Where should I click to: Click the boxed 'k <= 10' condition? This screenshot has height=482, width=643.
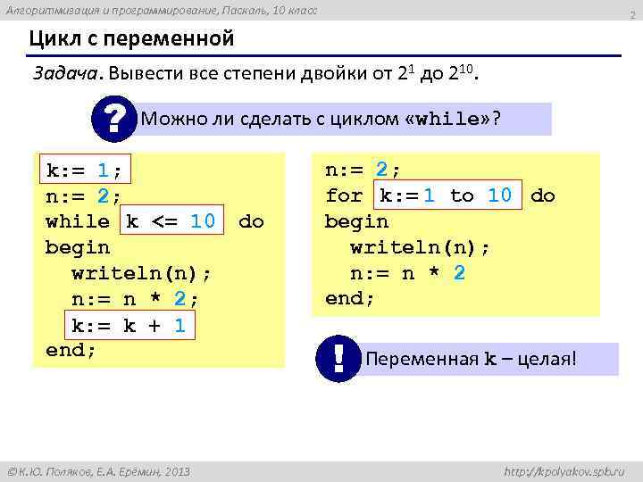[x=171, y=220]
